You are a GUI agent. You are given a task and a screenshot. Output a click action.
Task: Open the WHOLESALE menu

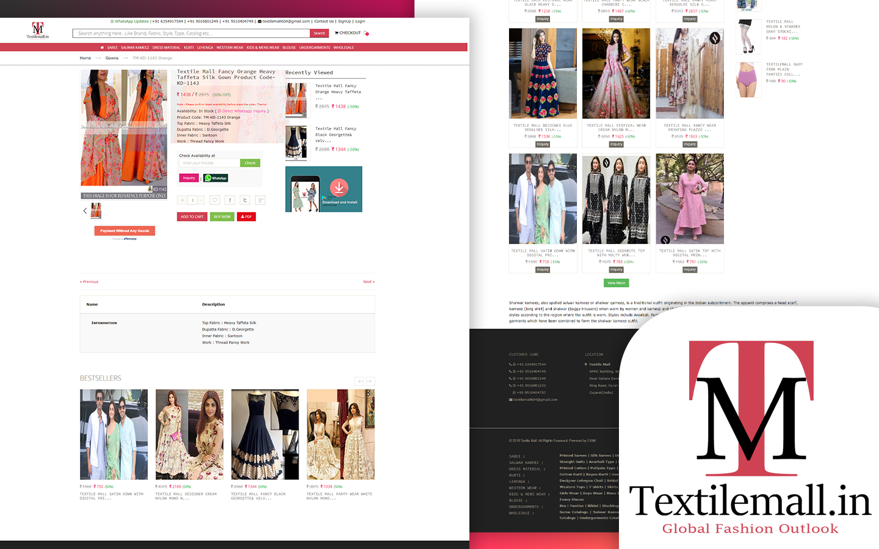(x=344, y=48)
